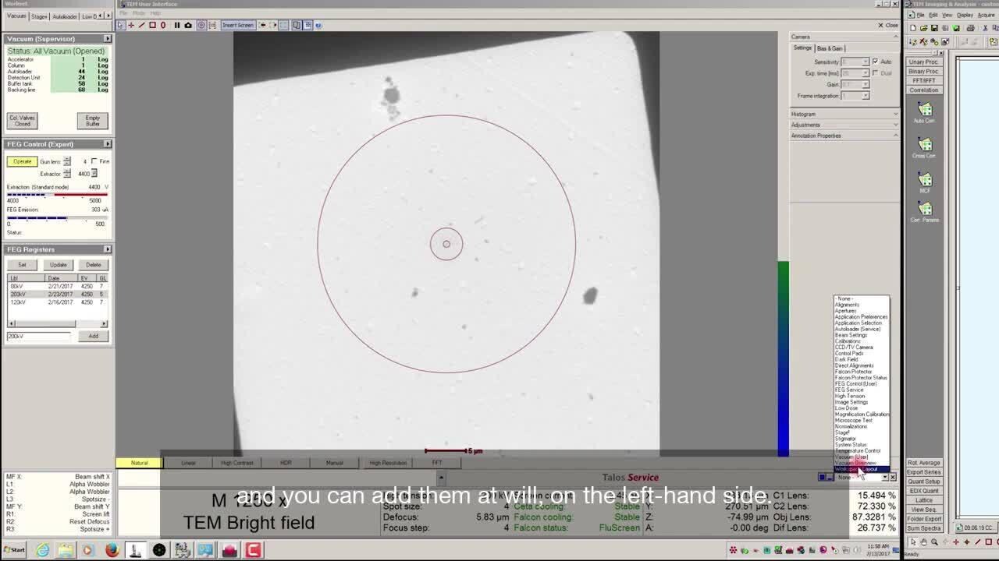The width and height of the screenshot is (999, 561).
Task: Open the Auto Corr tool
Action: pos(925,112)
